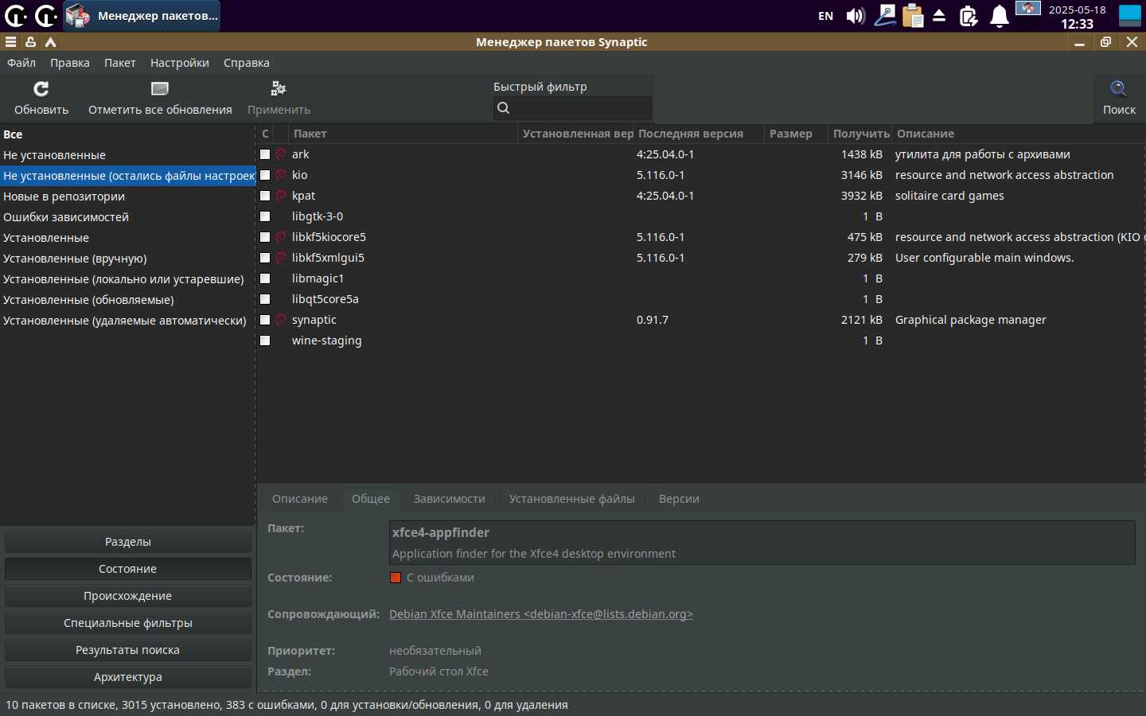
Task: Open the Настройки menu
Action: click(179, 63)
